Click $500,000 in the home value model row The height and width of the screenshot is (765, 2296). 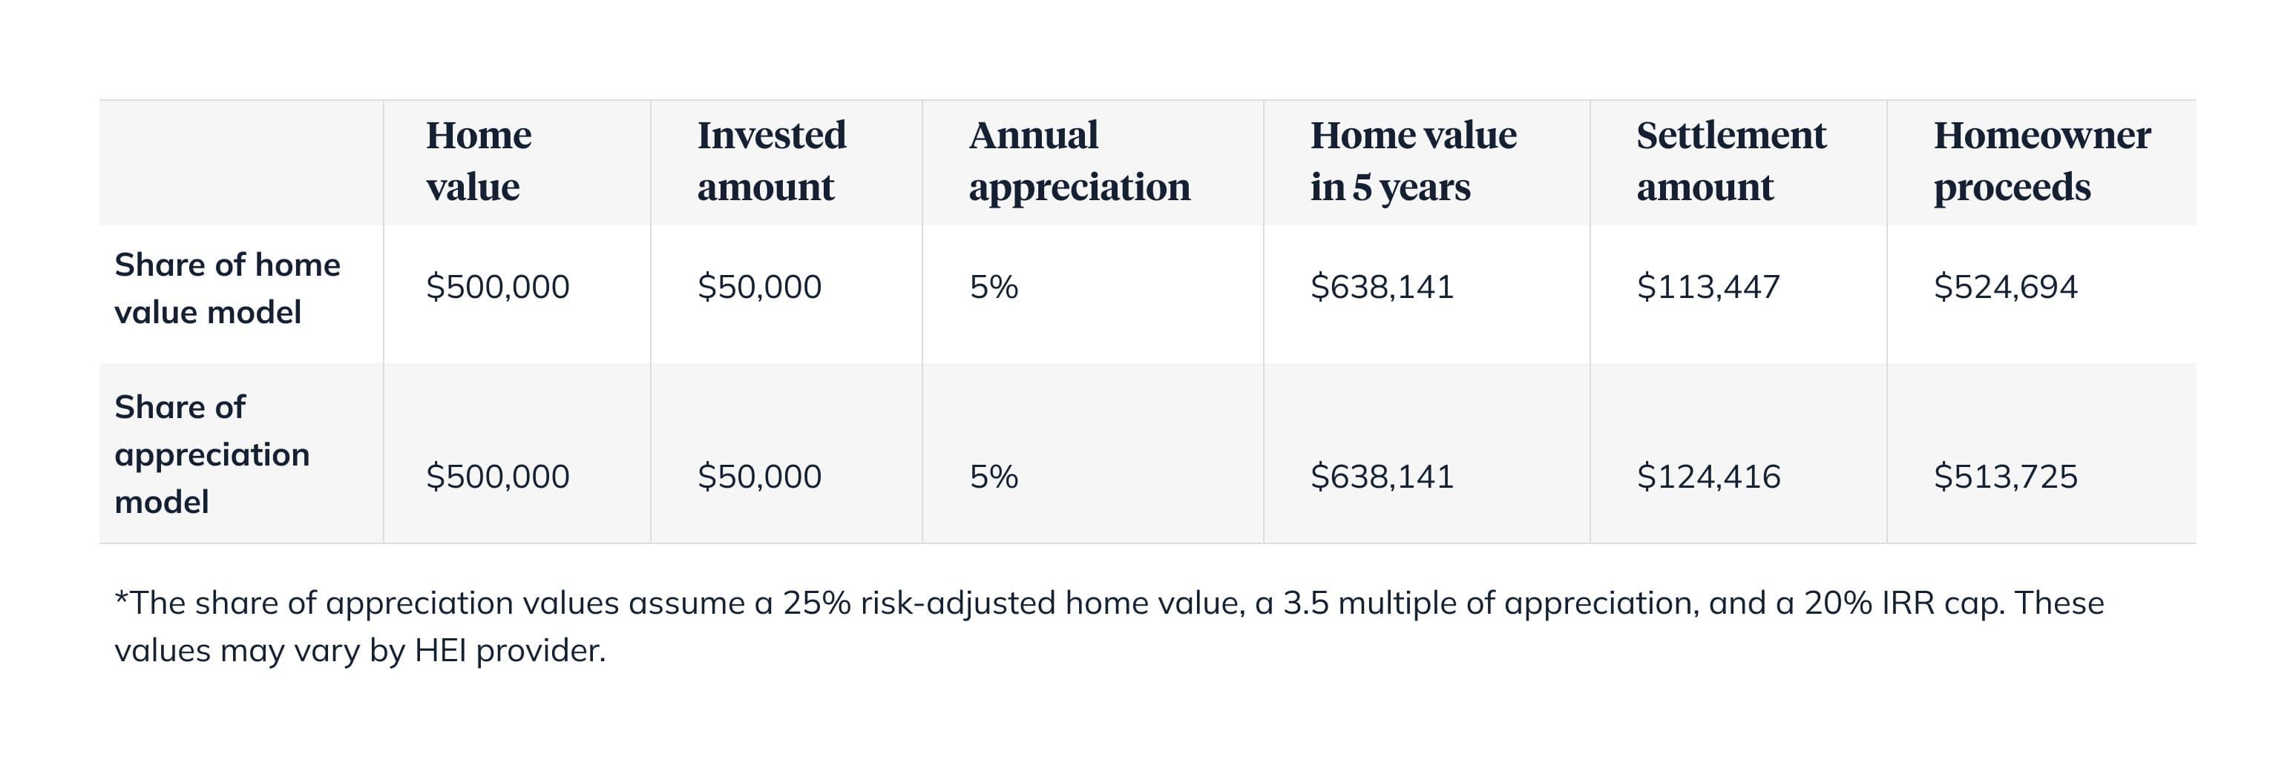pos(497,287)
